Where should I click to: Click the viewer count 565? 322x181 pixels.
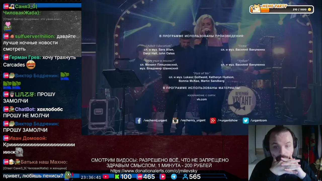pyautogui.click(x=195, y=177)
